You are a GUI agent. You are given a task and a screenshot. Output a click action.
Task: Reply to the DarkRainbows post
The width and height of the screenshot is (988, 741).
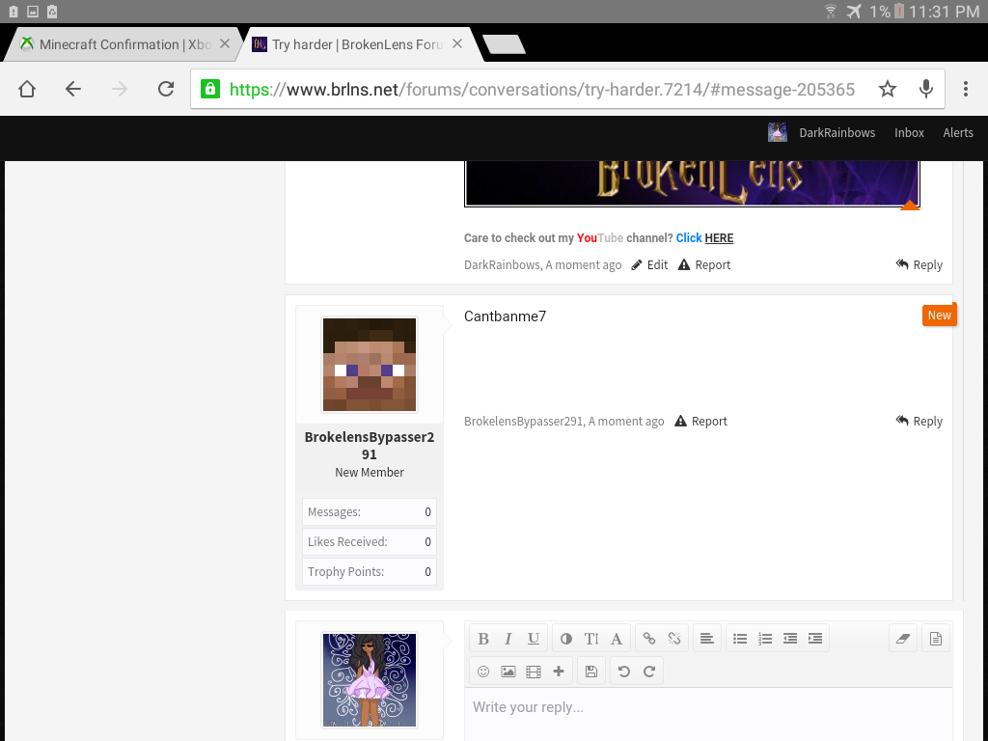[919, 264]
